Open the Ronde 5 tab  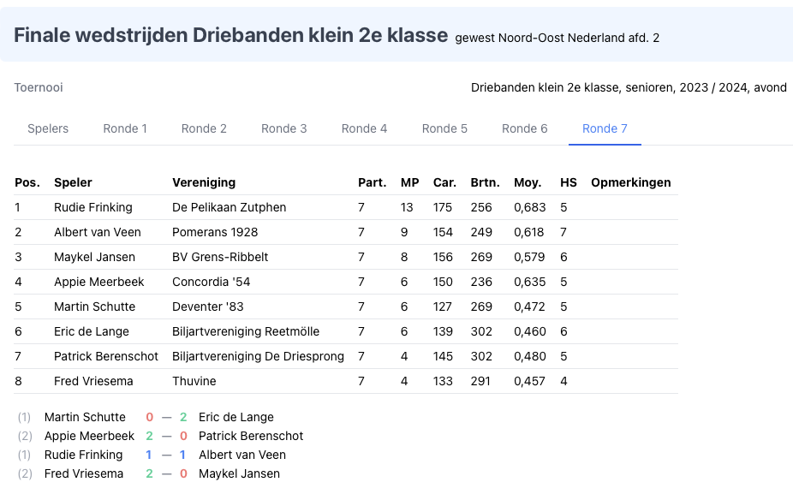point(444,128)
